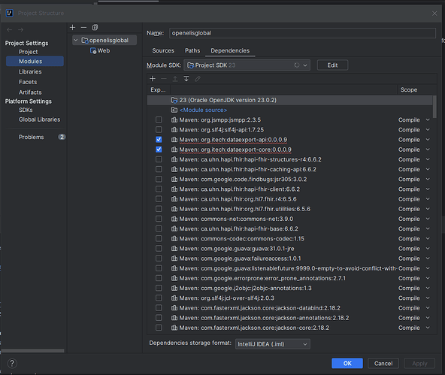
Task: Click library icon for commons-net:3.9.0
Action: click(174, 219)
